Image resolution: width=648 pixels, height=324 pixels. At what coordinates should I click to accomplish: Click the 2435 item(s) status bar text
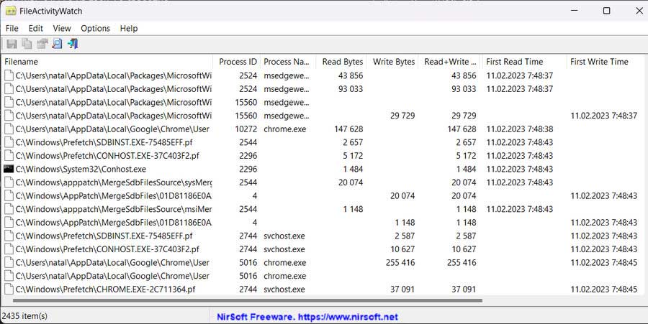[24, 316]
